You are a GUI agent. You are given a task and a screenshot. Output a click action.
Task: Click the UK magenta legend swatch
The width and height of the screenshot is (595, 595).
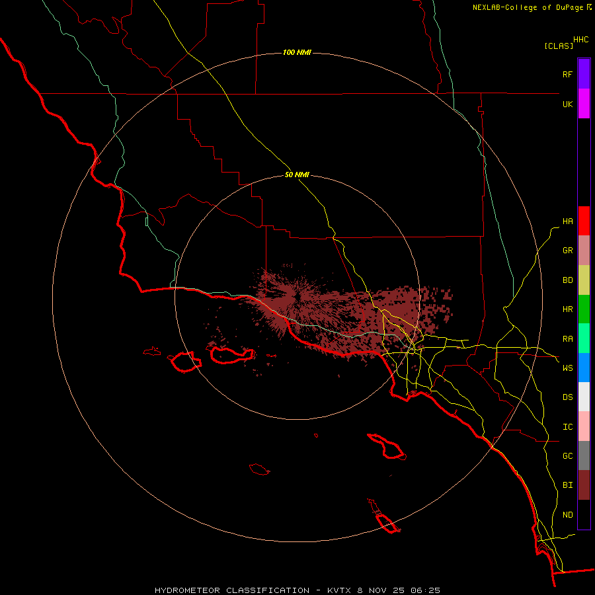click(x=584, y=104)
